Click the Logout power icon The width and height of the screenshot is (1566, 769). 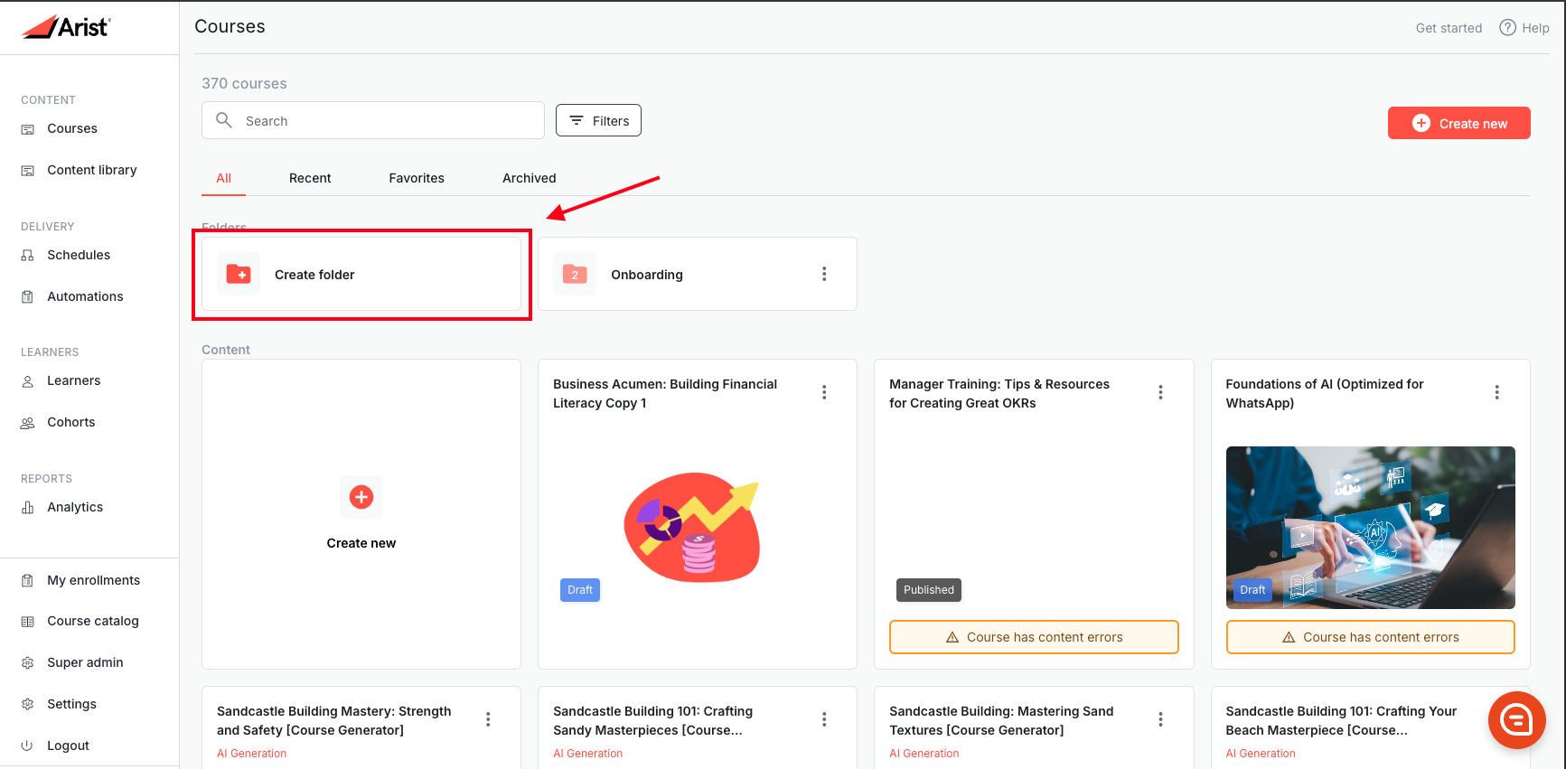click(x=28, y=746)
